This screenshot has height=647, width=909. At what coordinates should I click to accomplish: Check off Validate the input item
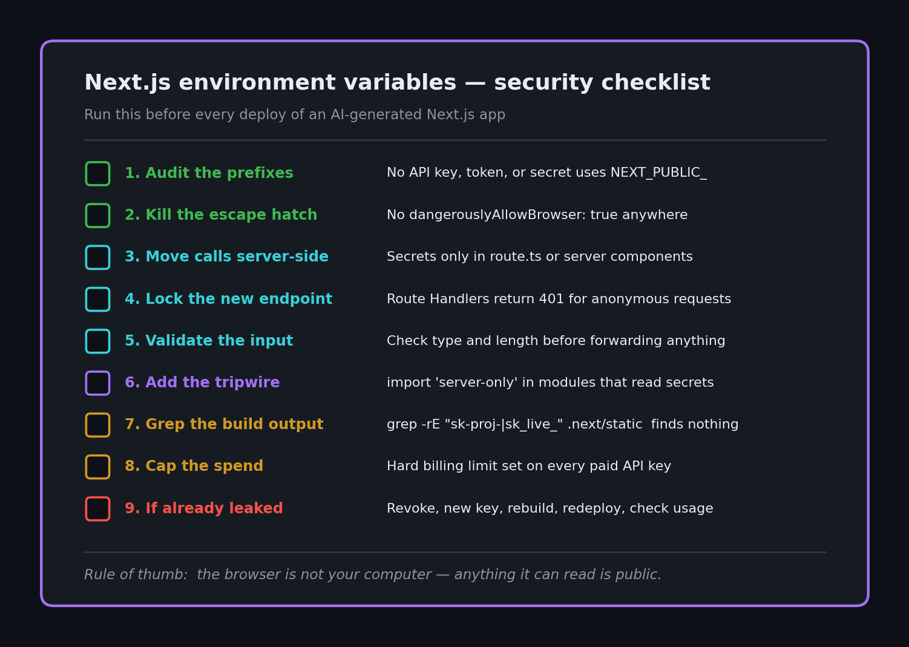click(x=97, y=341)
